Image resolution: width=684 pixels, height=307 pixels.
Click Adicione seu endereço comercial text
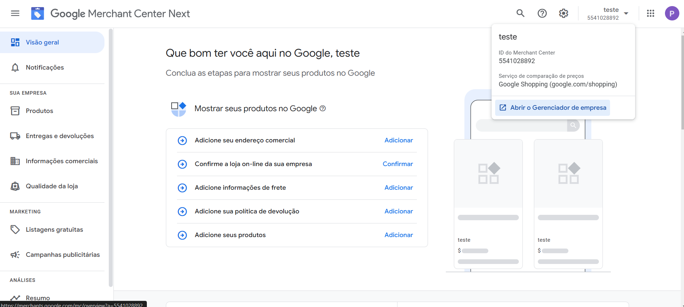click(x=245, y=140)
